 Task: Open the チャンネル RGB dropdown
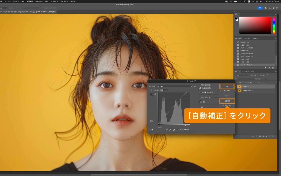click(163, 90)
